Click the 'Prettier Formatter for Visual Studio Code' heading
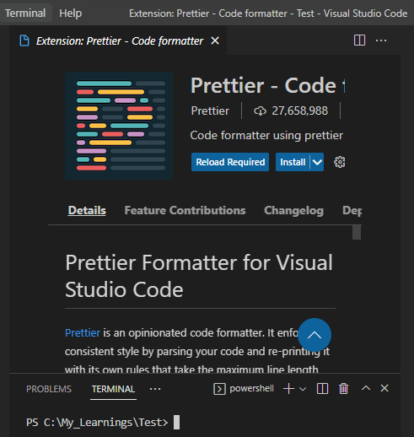Viewport: 414px width, 437px height. [199, 276]
